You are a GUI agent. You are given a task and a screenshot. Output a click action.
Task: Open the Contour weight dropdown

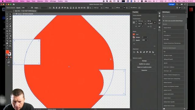coord(147,37)
